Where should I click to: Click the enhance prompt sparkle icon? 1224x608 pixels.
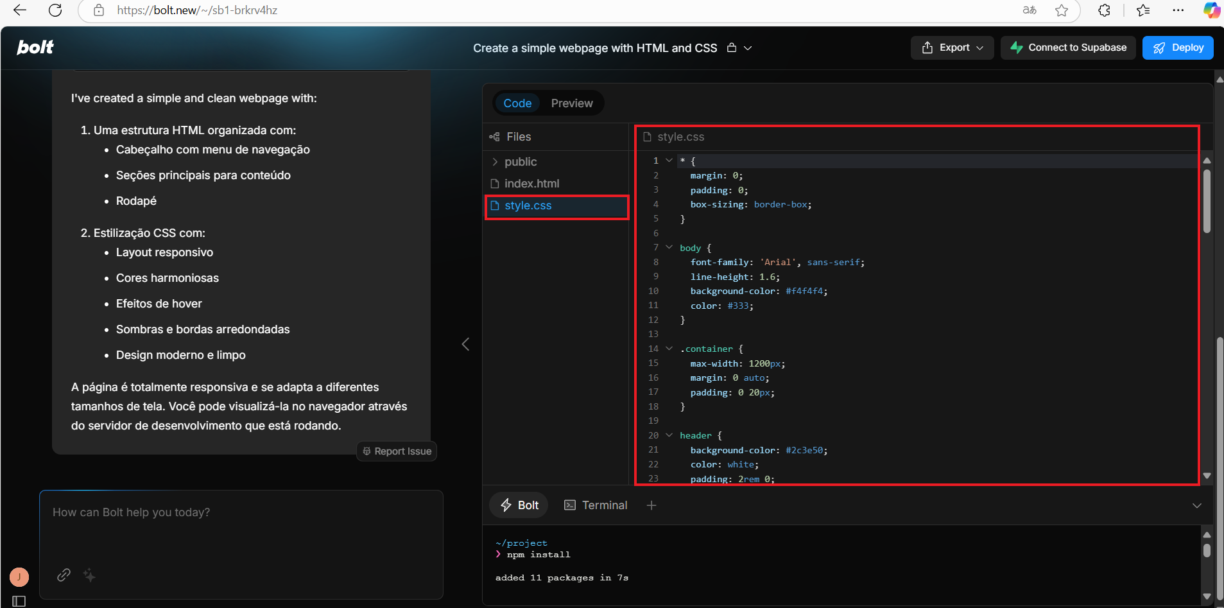click(89, 575)
